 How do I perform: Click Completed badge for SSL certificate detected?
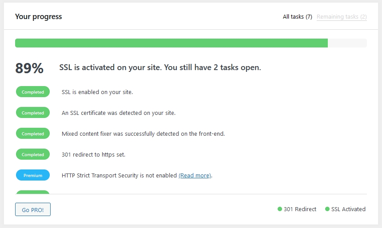click(x=33, y=113)
